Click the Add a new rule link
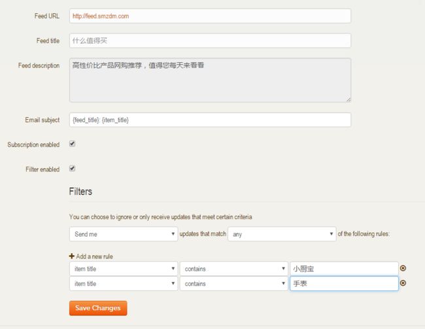This screenshot has width=425, height=329. (x=94, y=256)
